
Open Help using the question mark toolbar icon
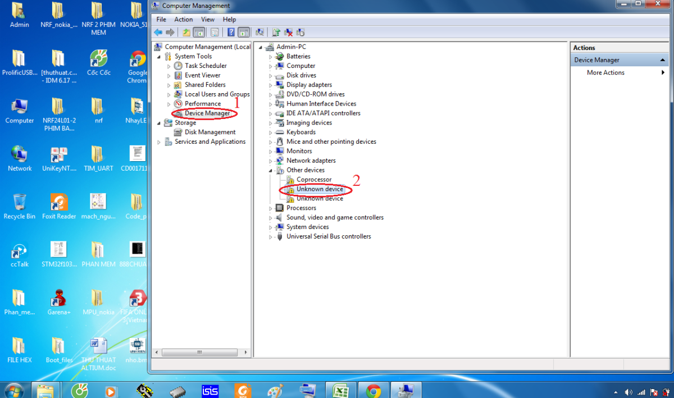[231, 32]
